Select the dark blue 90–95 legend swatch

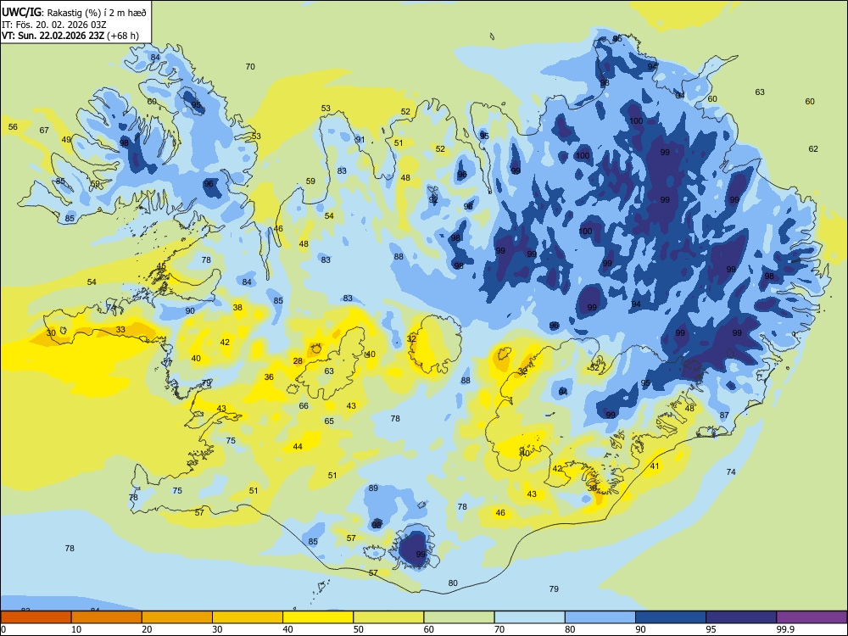coord(671,617)
